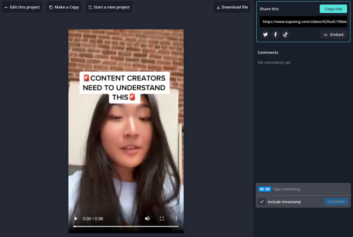Mute the video volume
The image size is (353, 237).
point(147,219)
